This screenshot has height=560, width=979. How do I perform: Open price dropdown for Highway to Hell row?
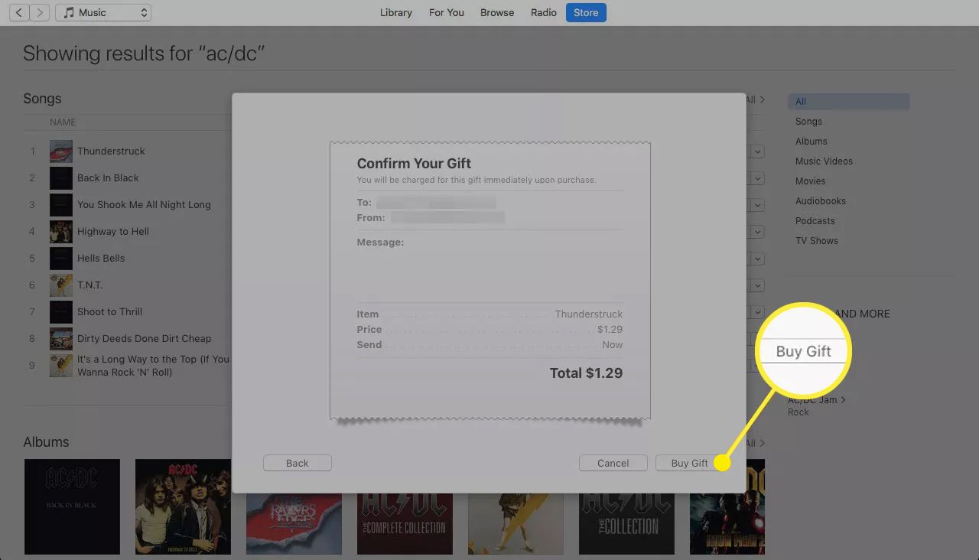tap(757, 232)
